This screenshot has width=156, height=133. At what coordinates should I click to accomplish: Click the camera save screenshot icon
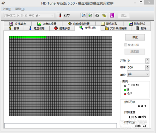coord(97,16)
